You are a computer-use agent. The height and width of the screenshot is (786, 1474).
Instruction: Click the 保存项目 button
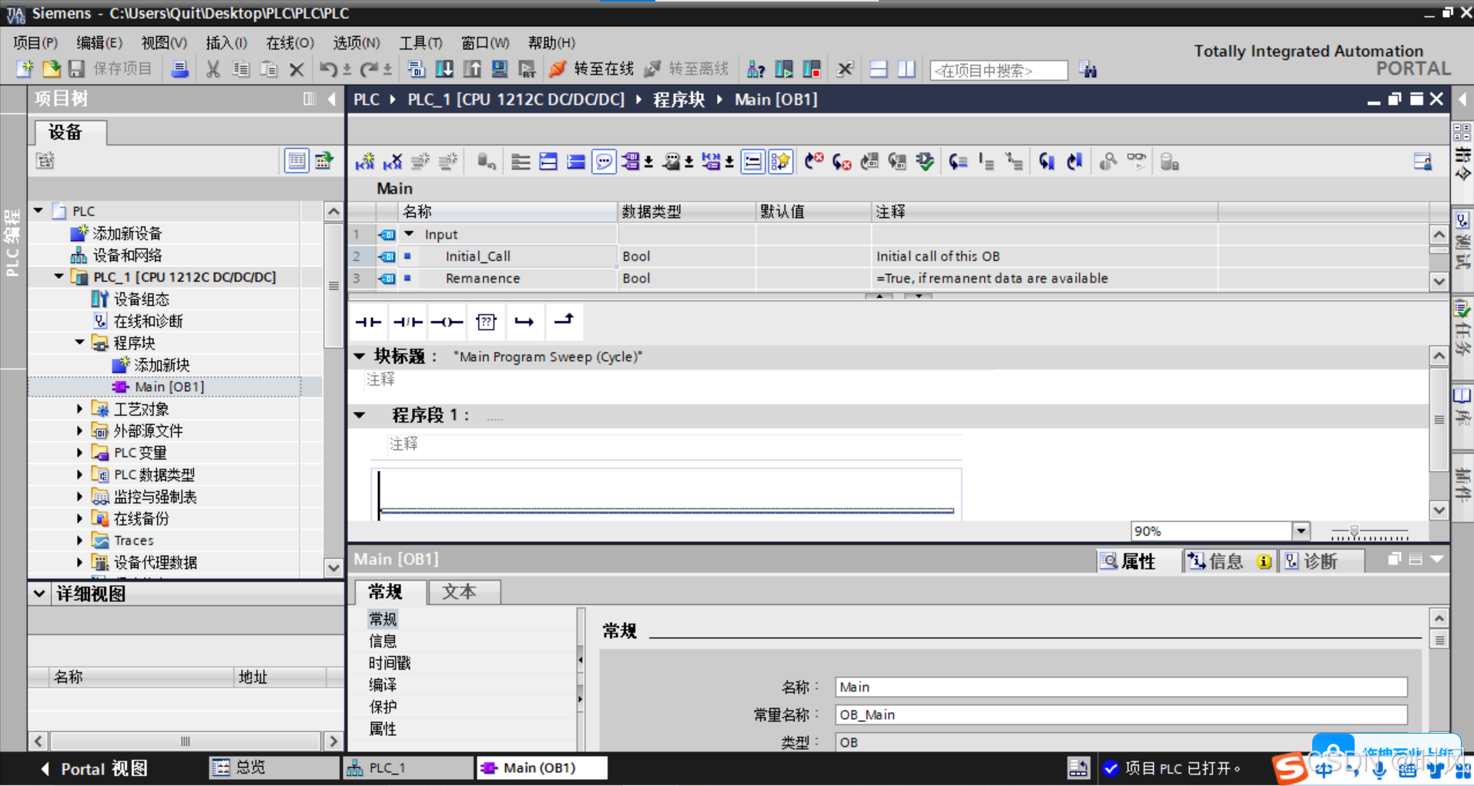click(111, 69)
